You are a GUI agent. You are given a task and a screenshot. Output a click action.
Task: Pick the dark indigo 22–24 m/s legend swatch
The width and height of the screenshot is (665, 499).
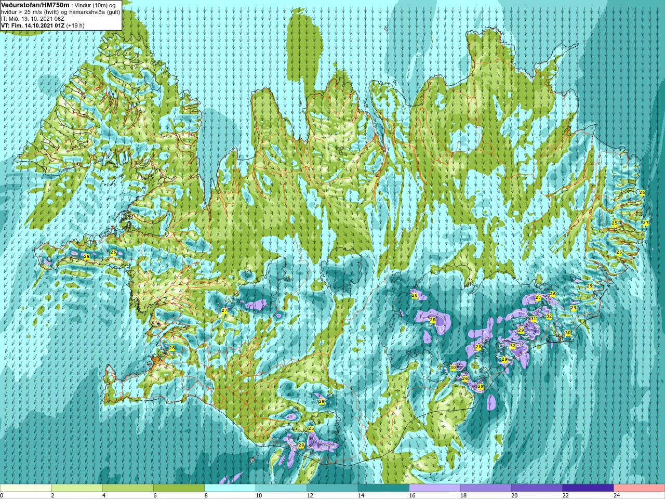pyautogui.click(x=588, y=488)
